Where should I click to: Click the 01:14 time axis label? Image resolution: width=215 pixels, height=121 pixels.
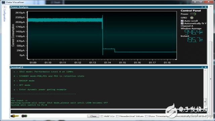click(x=107, y=63)
